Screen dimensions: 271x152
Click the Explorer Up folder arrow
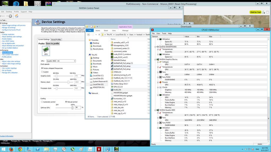pos(99,35)
